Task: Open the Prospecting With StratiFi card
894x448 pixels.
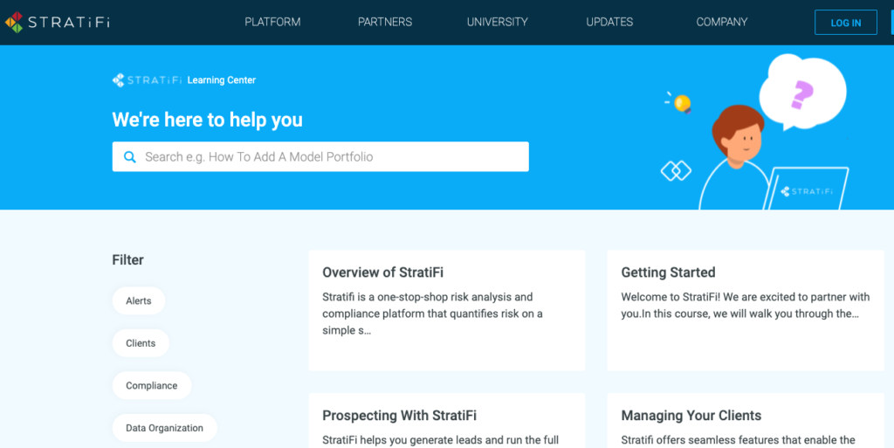Action: pos(447,421)
